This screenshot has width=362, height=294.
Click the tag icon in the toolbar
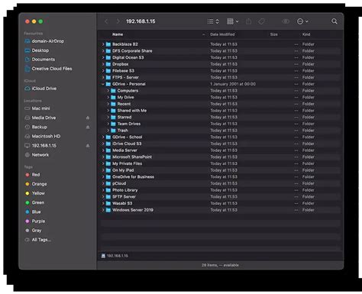tap(261, 21)
